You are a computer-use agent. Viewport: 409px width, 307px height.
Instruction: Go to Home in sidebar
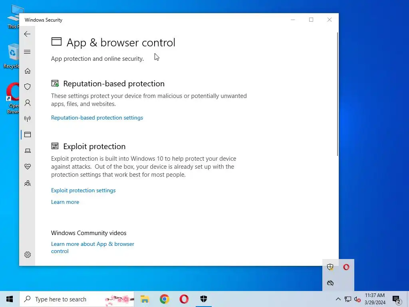(x=28, y=71)
